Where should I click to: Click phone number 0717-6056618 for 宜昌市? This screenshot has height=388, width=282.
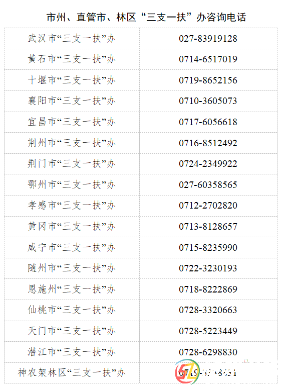coord(208,122)
